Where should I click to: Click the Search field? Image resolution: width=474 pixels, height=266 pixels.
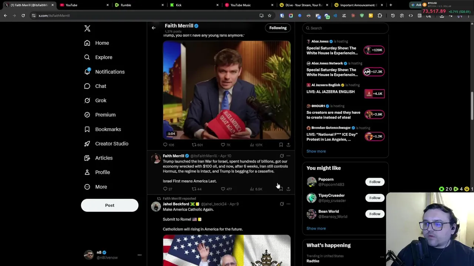tap(346, 28)
